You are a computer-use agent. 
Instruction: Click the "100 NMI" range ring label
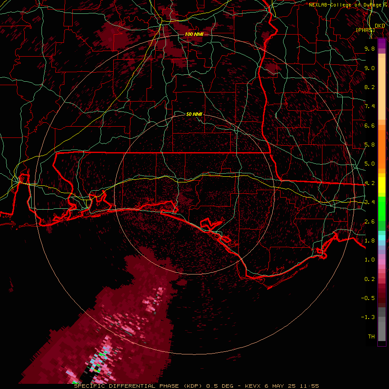click(194, 34)
